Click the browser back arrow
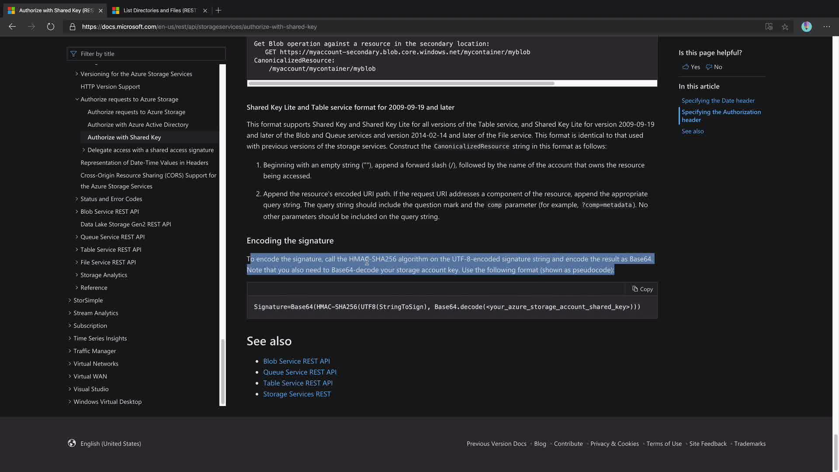The height and width of the screenshot is (472, 839). click(x=12, y=27)
